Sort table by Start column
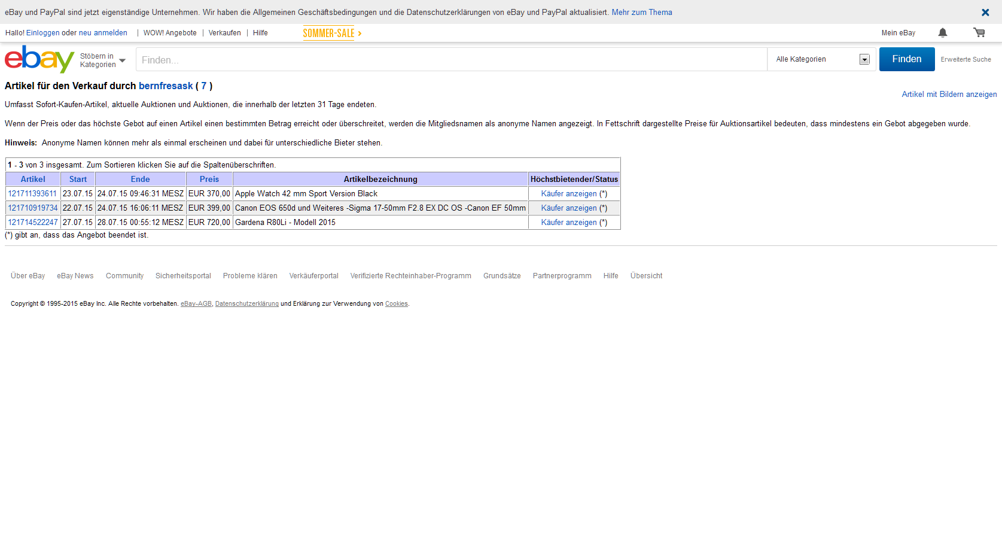 (78, 179)
